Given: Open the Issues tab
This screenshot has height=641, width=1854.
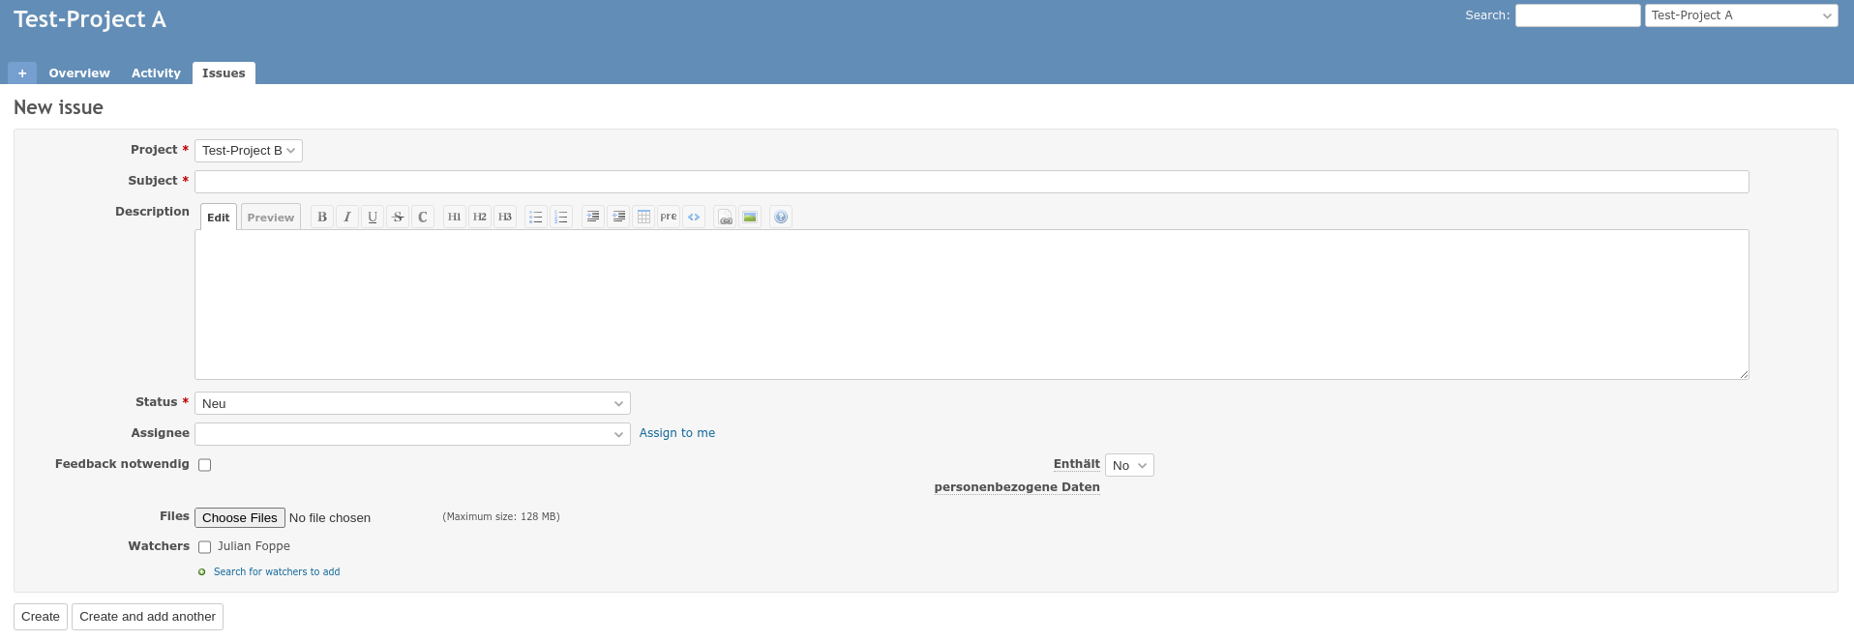Looking at the screenshot, I should [x=224, y=73].
